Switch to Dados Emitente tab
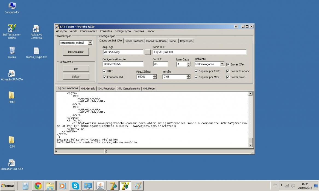Viewport: 319px width, 191px height. click(x=134, y=41)
